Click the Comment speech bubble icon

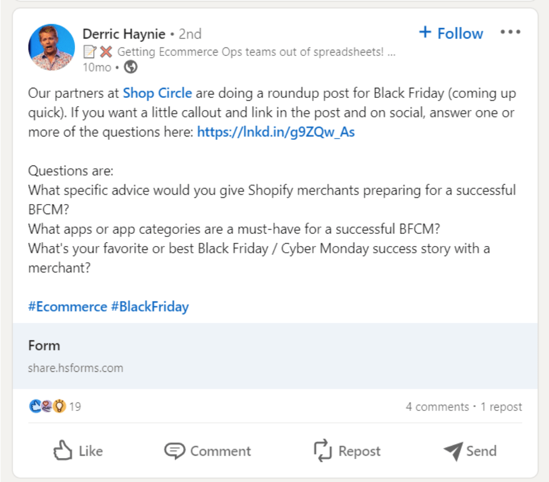point(176,450)
